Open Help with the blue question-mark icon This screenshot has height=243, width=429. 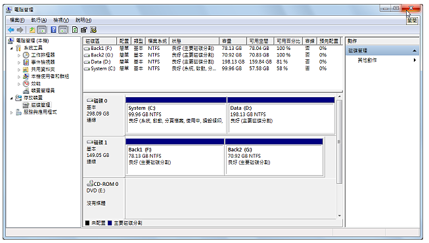tap(54, 30)
